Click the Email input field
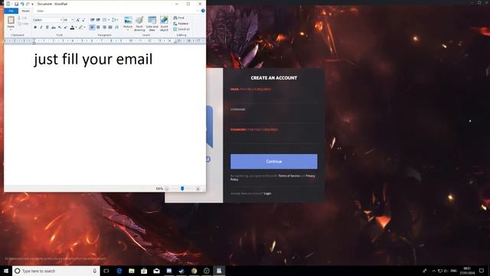The image size is (490, 276). (274, 97)
